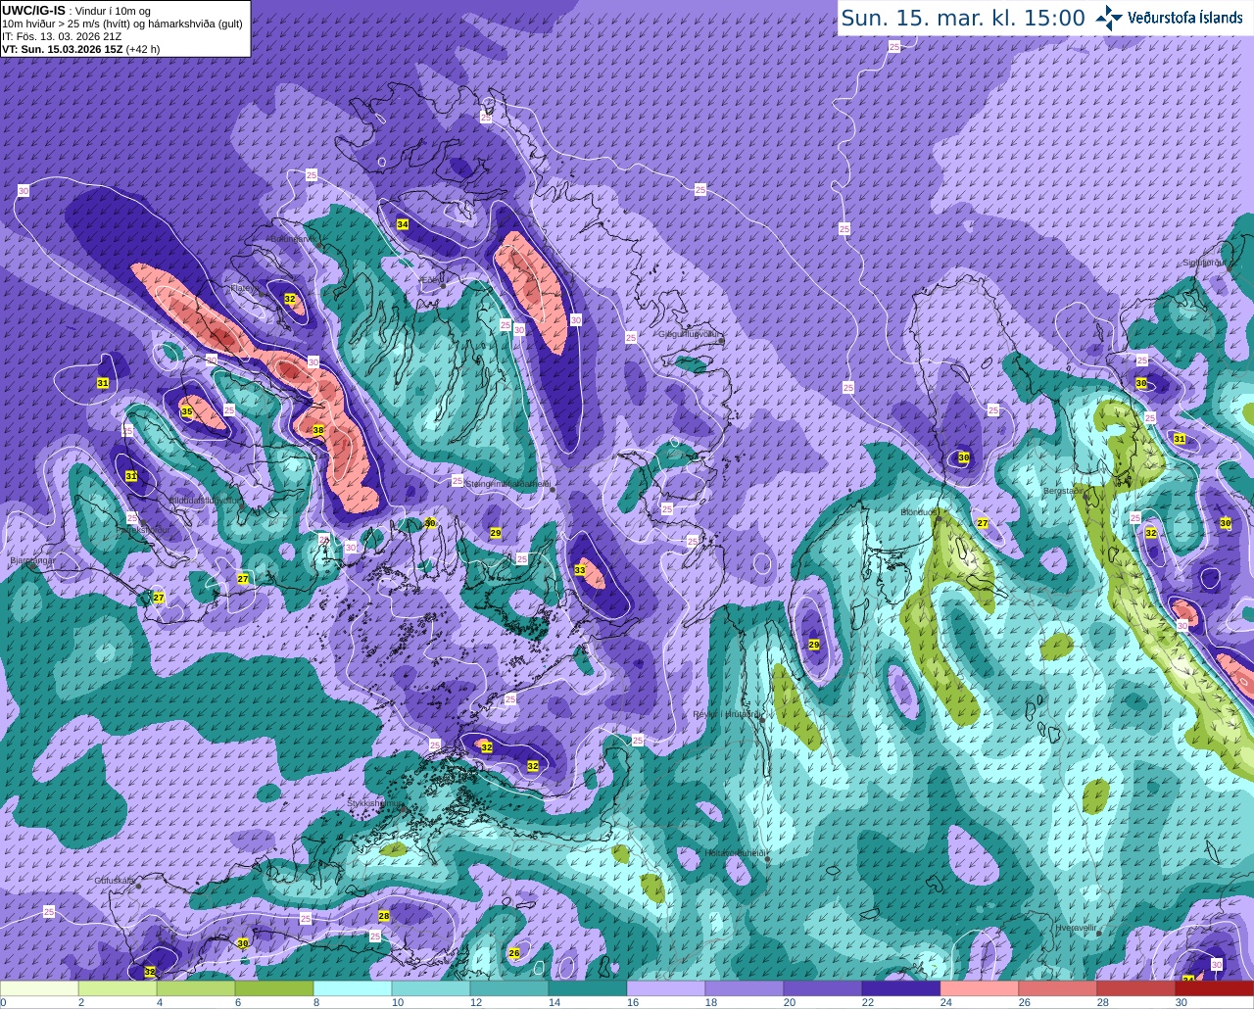Select the UWC/IG-IS model title text
This screenshot has width=1254, height=1009.
(x=33, y=10)
